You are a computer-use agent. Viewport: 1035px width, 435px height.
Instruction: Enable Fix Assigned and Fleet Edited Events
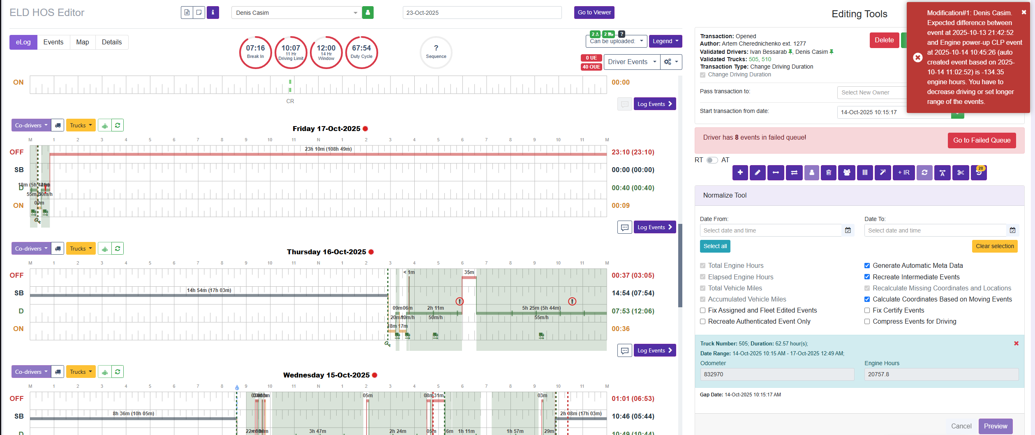[x=702, y=311]
